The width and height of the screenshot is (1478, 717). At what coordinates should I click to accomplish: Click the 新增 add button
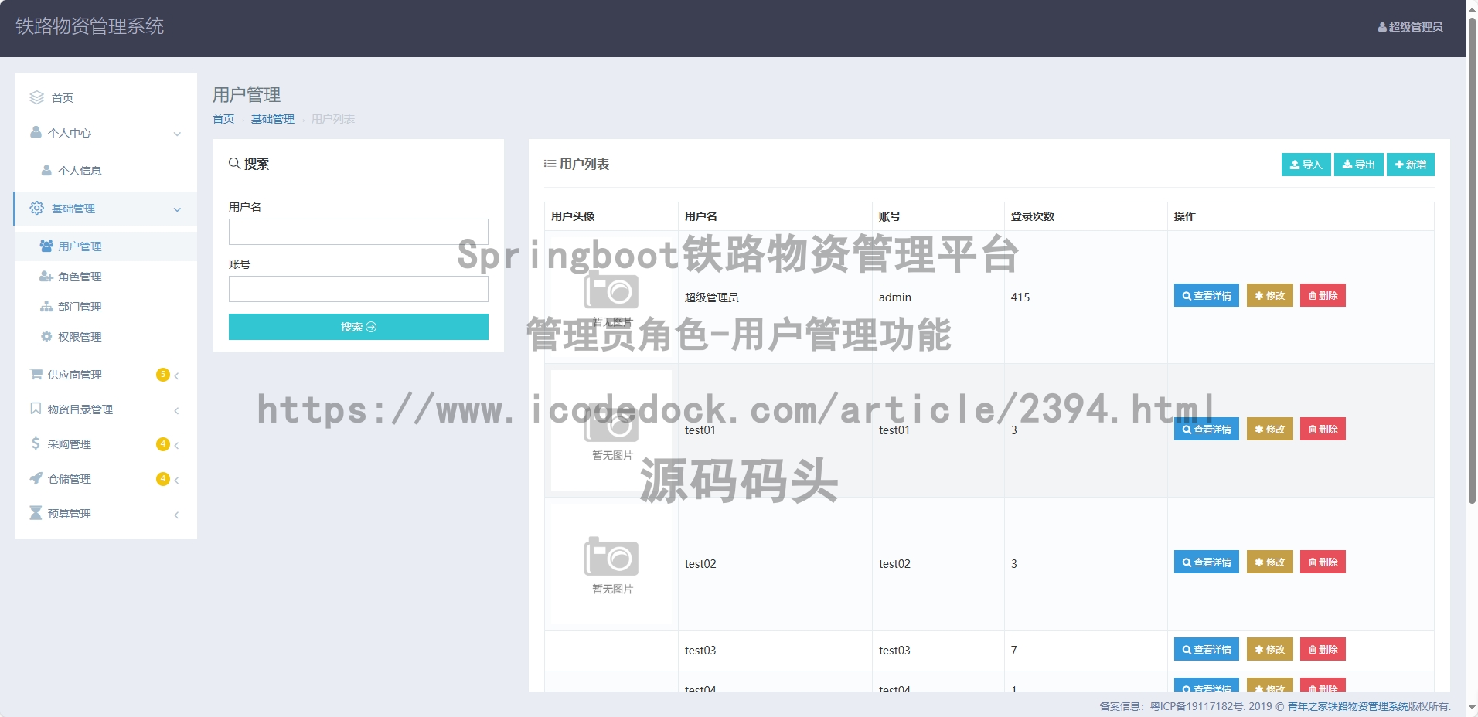point(1411,165)
